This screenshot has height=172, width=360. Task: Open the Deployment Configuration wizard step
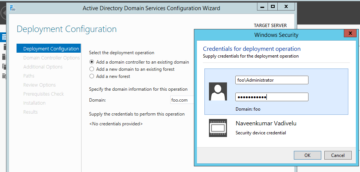coord(49,49)
